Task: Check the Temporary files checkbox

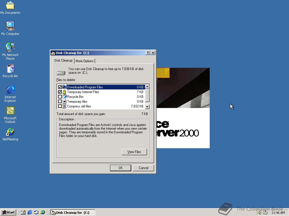Action: (x=60, y=101)
